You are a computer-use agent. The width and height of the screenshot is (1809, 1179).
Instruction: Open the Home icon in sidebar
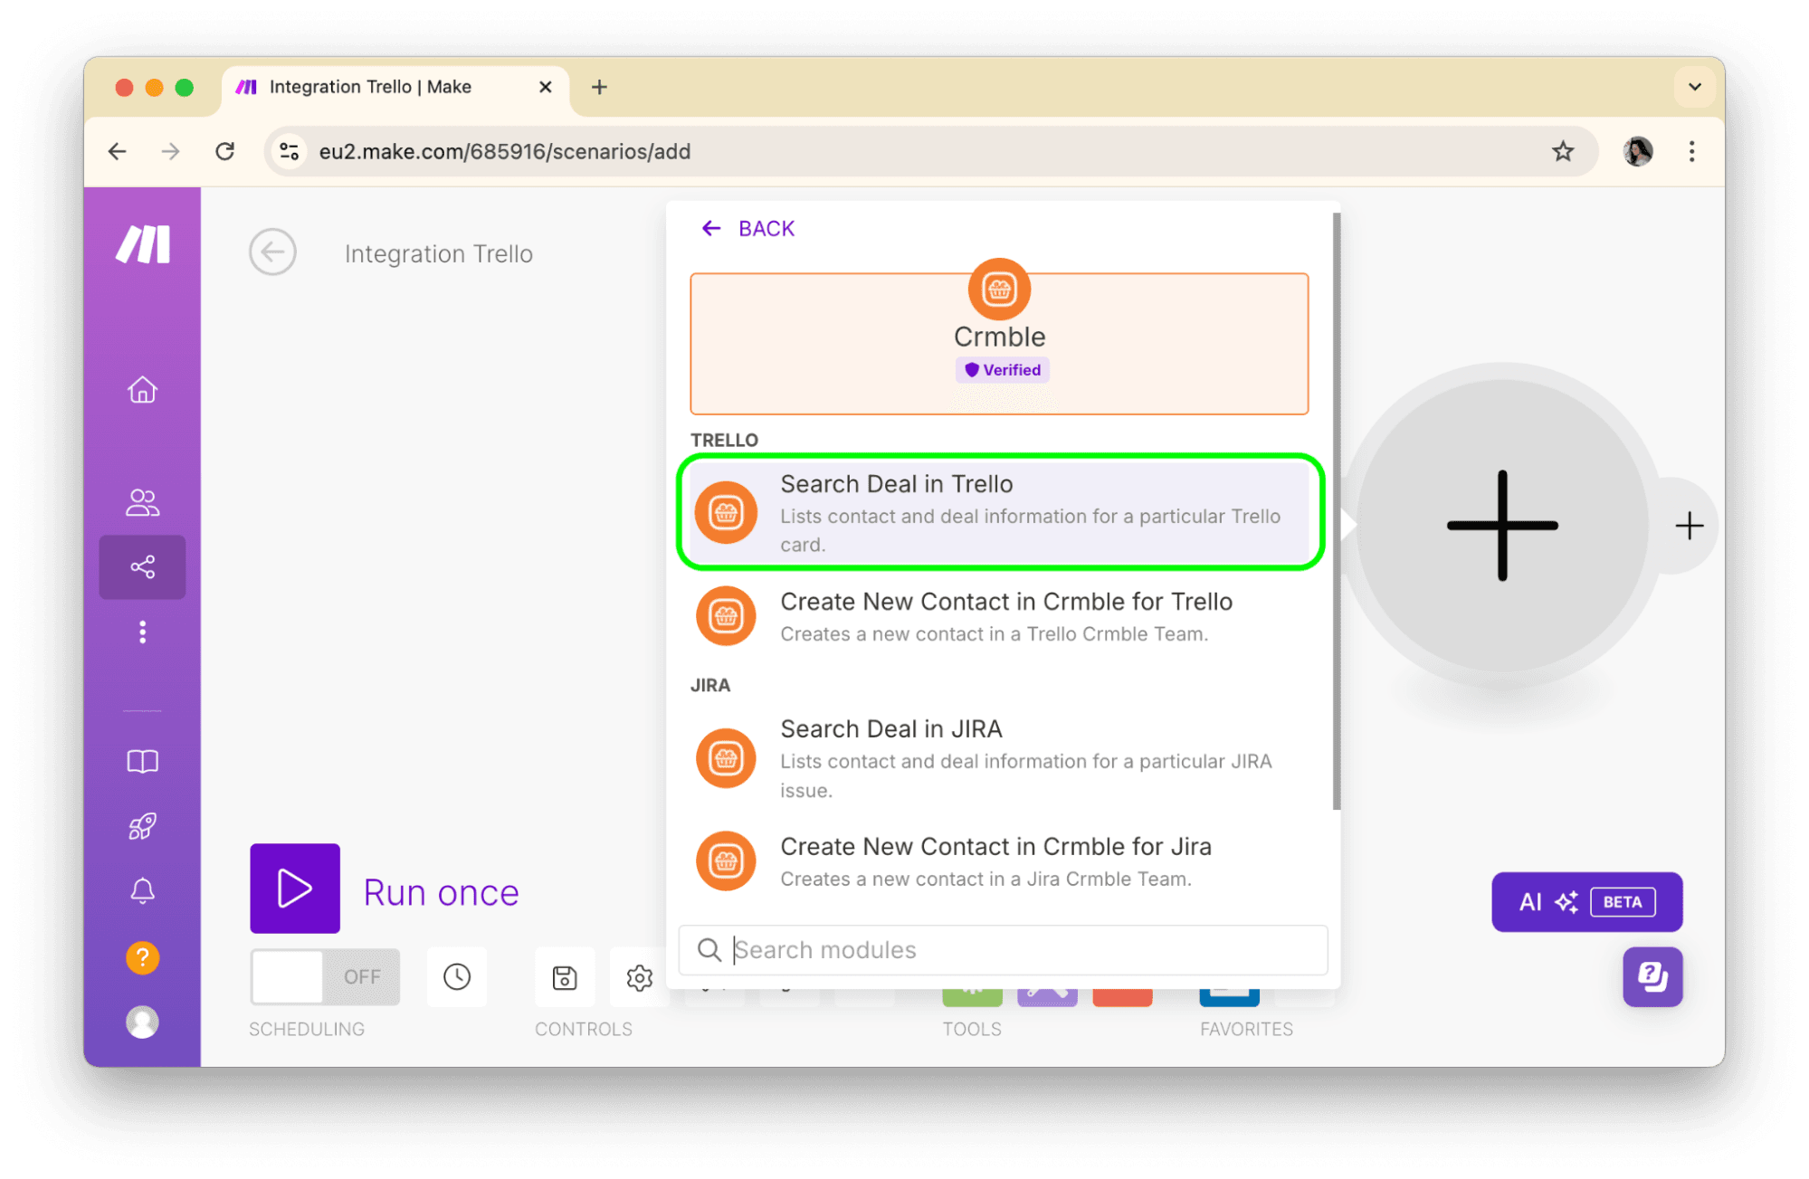pyautogui.click(x=142, y=390)
